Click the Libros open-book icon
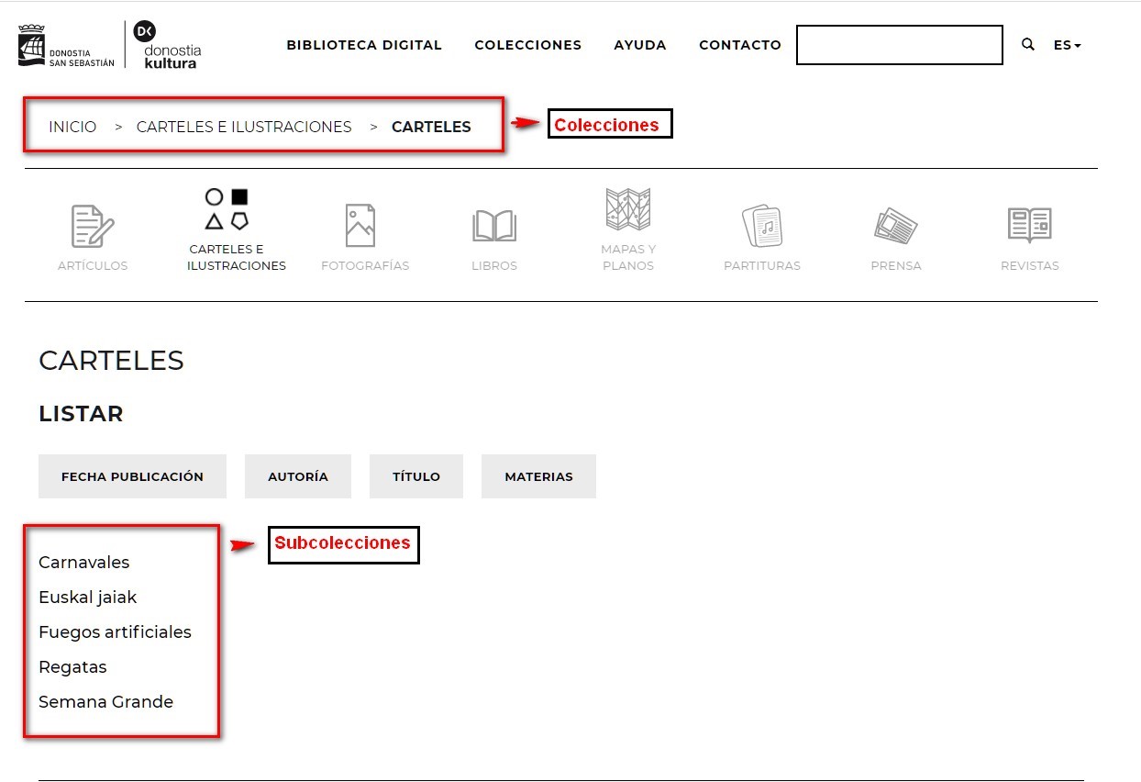The width and height of the screenshot is (1141, 782). (x=494, y=226)
